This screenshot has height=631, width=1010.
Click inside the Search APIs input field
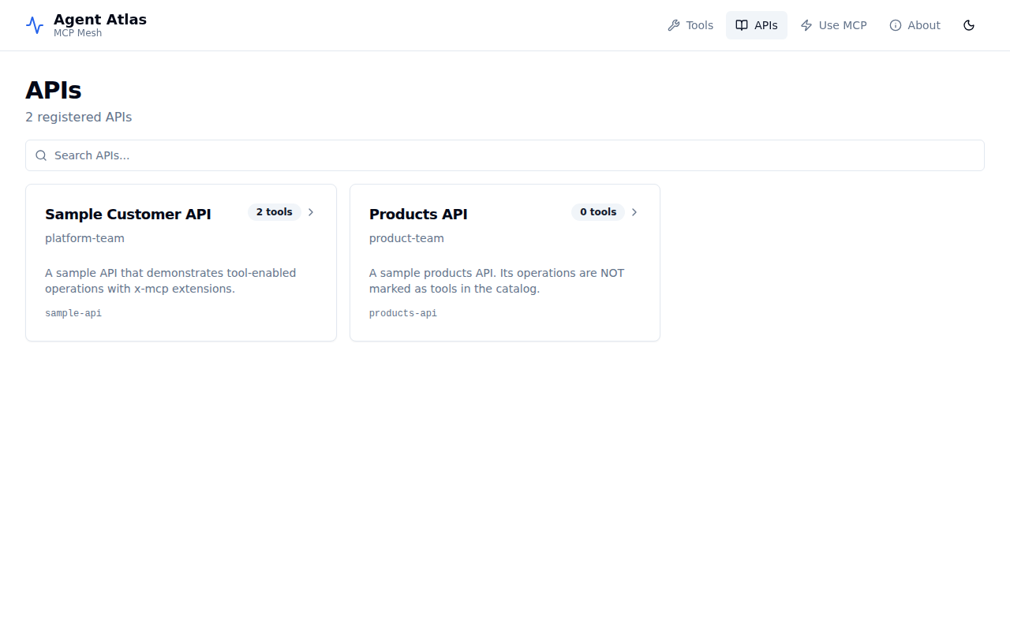point(316,155)
